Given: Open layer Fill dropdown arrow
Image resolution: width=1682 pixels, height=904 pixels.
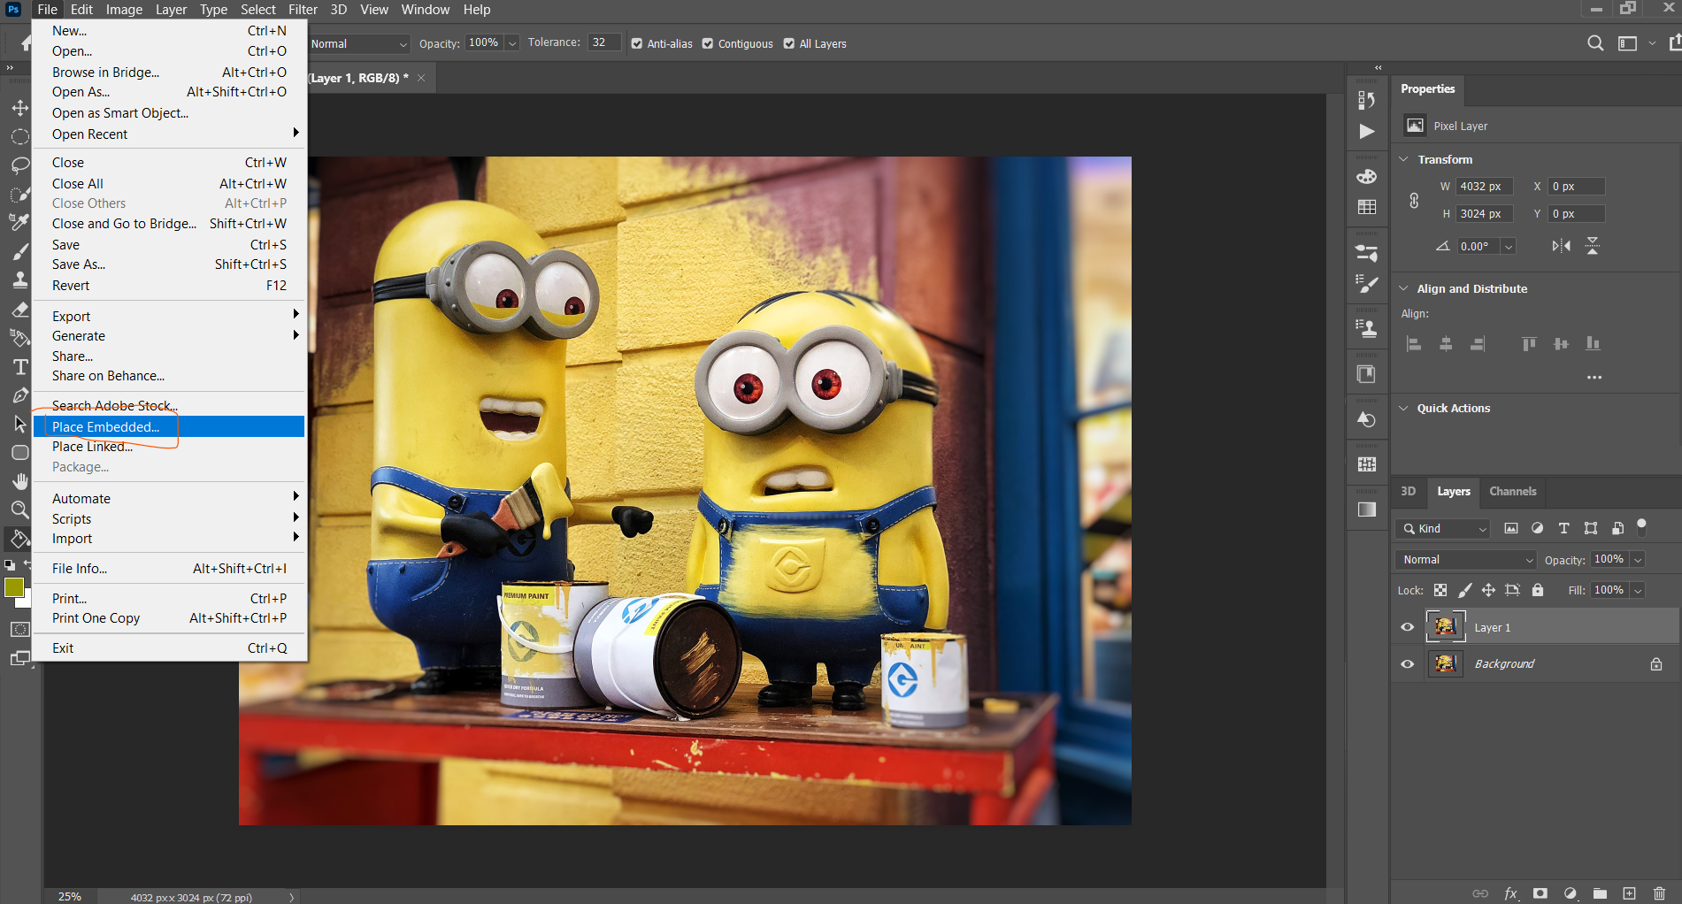Looking at the screenshot, I should coord(1638,591).
